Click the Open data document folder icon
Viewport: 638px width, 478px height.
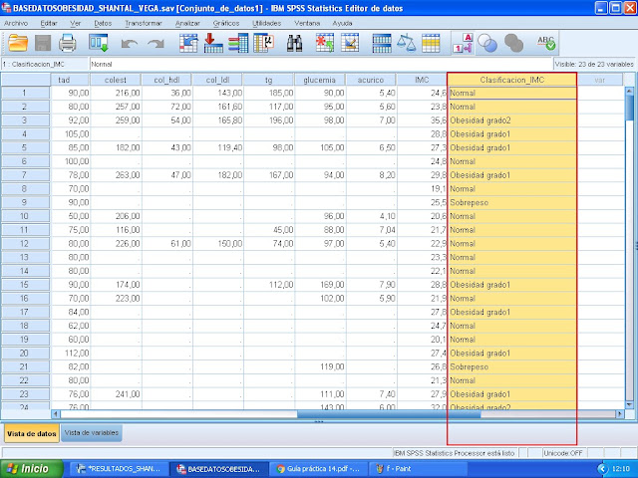(x=18, y=43)
